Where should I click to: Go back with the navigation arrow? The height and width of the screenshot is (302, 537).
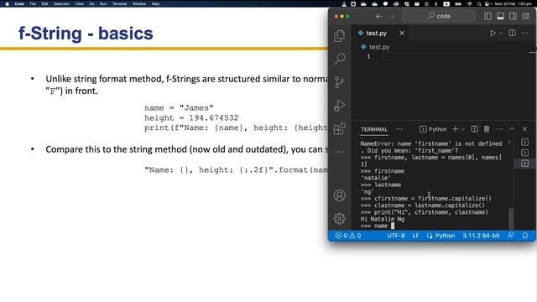coord(378,16)
